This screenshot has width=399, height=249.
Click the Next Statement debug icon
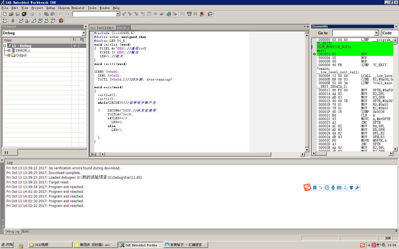click(40, 21)
